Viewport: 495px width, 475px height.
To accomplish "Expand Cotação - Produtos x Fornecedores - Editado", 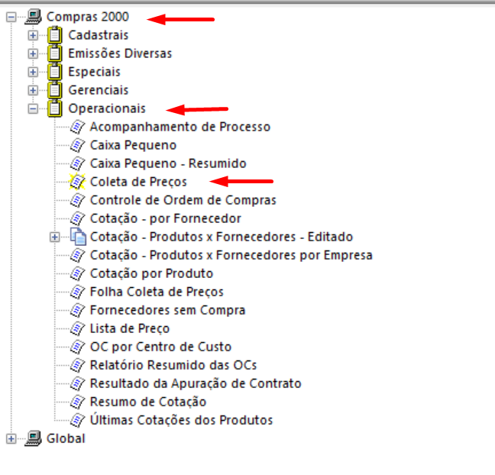I will click(54, 237).
